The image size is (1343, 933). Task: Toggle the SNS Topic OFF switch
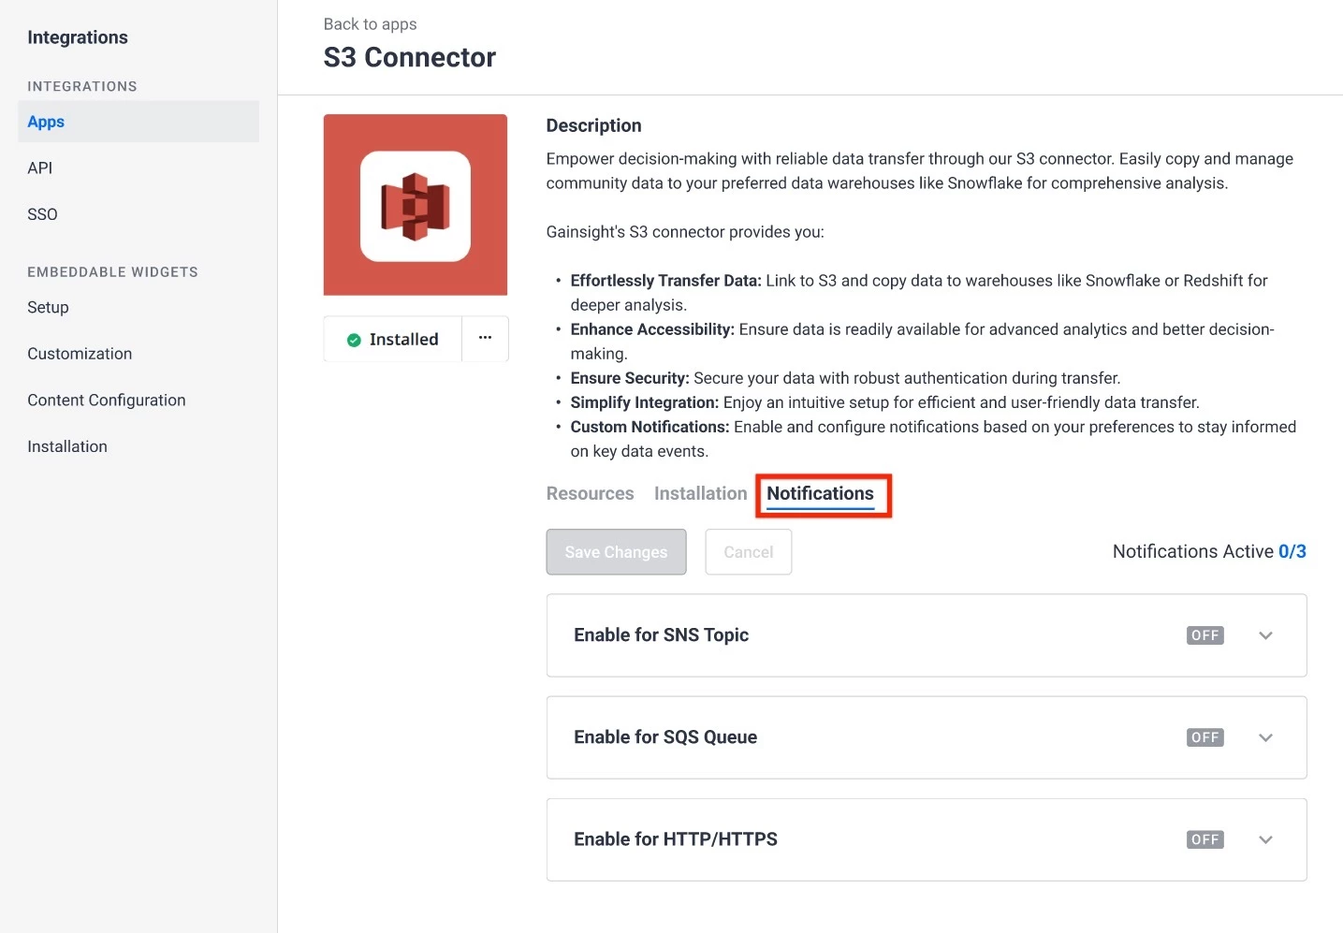click(x=1204, y=635)
